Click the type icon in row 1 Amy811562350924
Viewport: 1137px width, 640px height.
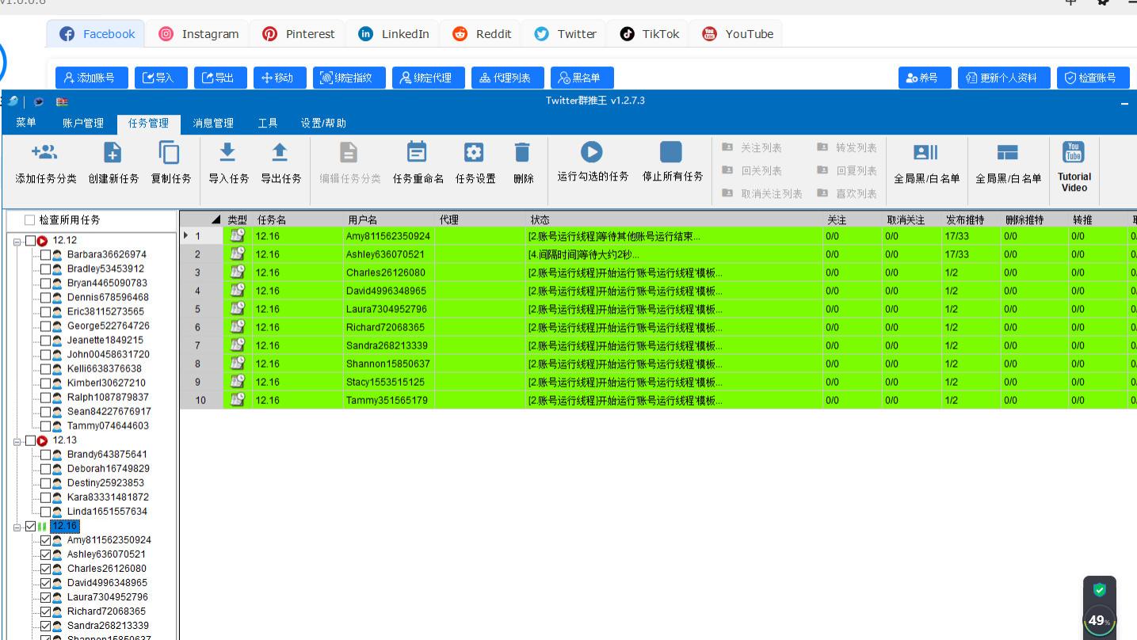[x=237, y=235]
